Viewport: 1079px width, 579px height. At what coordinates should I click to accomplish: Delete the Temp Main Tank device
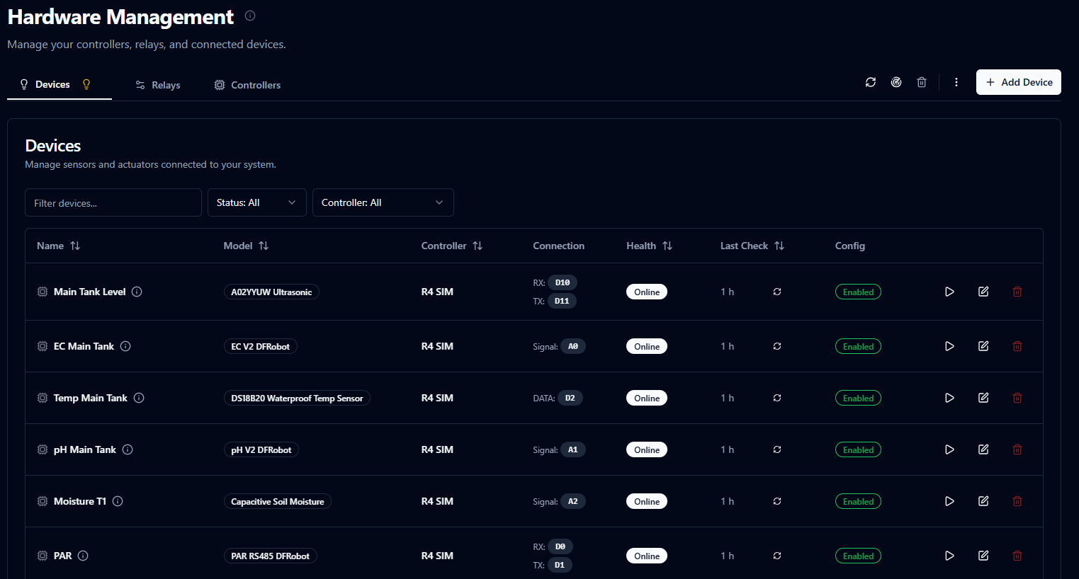click(x=1017, y=398)
